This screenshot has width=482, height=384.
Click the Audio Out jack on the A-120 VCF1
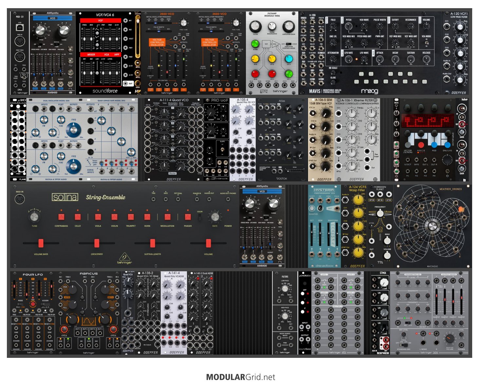click(447, 79)
